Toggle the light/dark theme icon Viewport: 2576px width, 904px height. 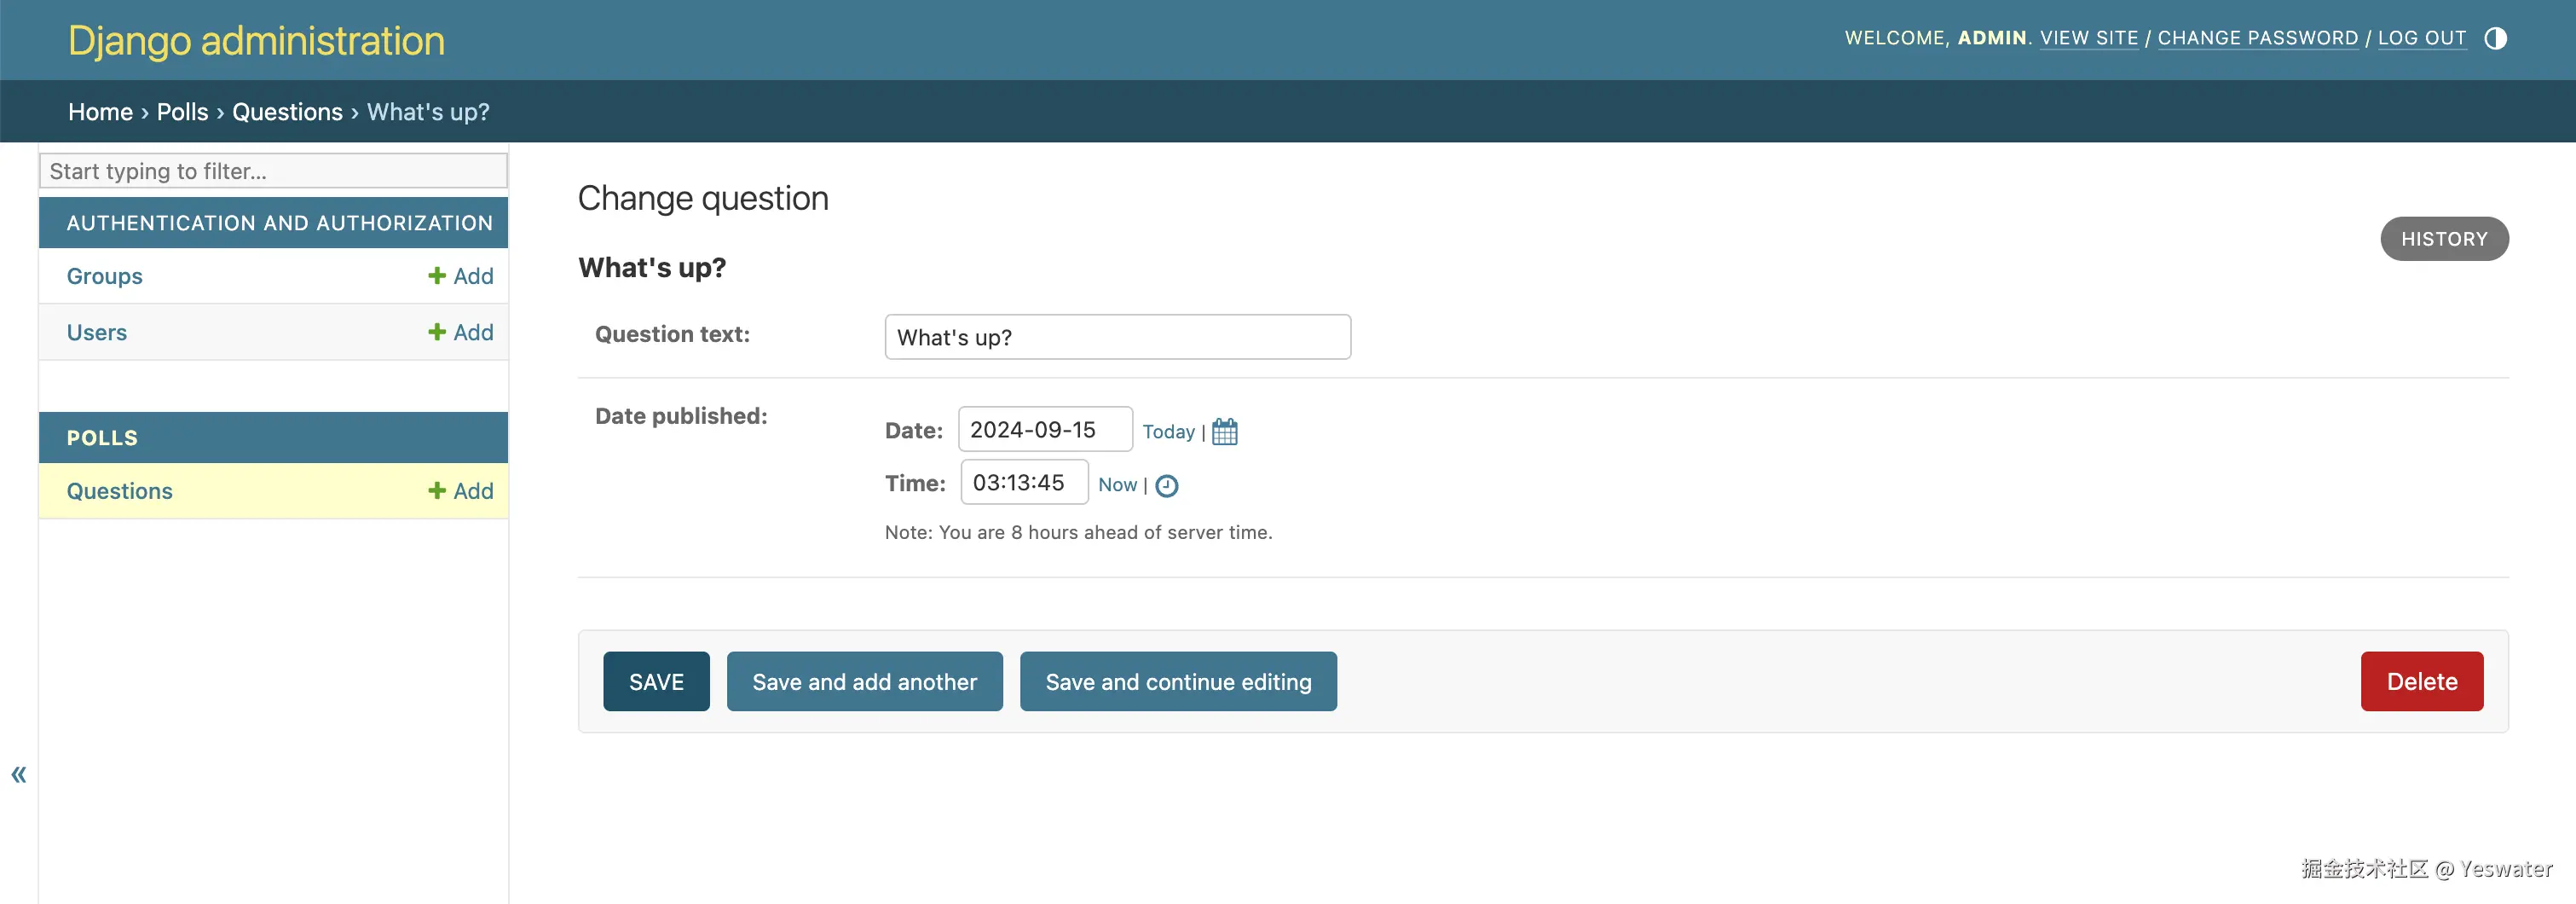pos(2495,38)
